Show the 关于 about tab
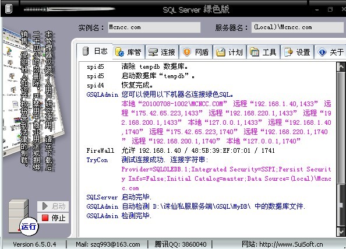Screen dimensions: 346x249 (330, 52)
